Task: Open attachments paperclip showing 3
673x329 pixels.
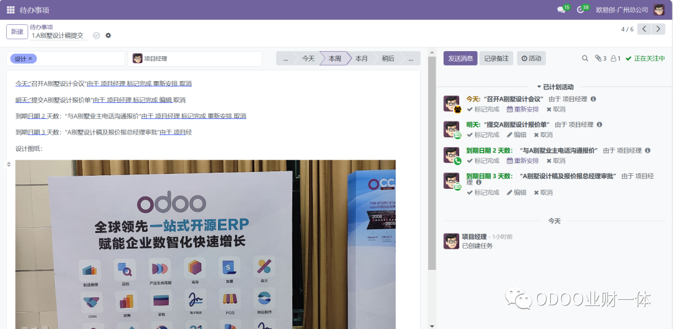Action: point(601,59)
